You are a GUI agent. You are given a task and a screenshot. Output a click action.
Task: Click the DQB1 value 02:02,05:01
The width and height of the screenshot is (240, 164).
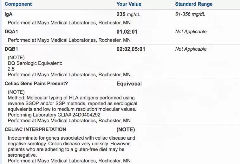tap(131, 49)
